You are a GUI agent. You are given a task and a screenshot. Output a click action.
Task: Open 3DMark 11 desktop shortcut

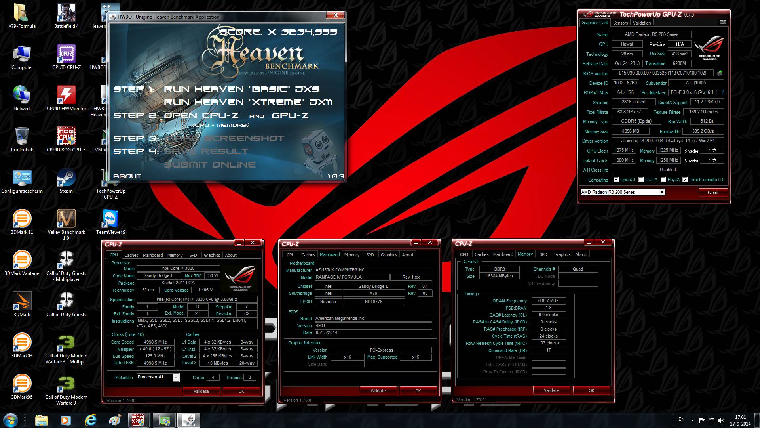(22, 222)
